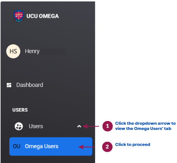177x163 pixels.
Task: Click the Users group face icon
Action: tap(19, 126)
